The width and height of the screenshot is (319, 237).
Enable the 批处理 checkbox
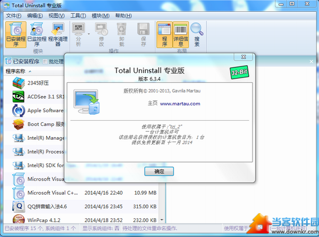pos(45,62)
